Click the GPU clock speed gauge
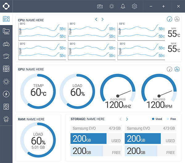Viewport: 185px width, 163px height. pyautogui.click(x=118, y=92)
